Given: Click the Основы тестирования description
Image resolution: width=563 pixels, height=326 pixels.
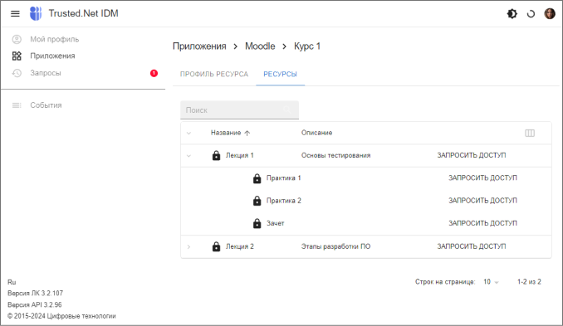Looking at the screenshot, I should (335, 155).
